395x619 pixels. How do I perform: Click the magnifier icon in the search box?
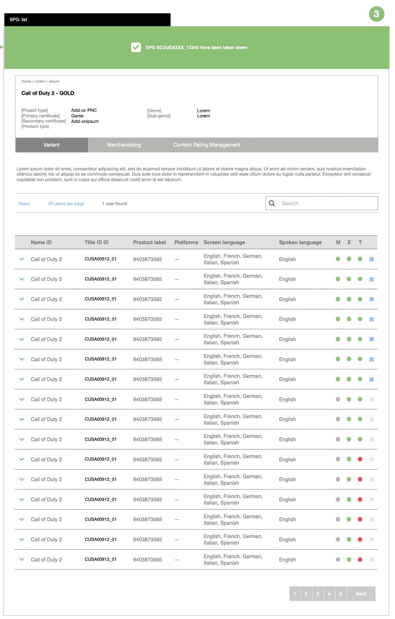272,203
